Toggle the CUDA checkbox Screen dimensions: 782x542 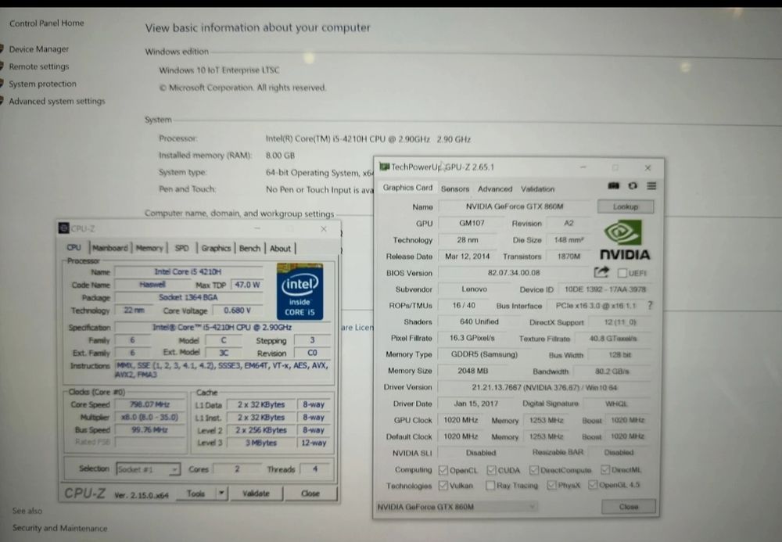click(x=491, y=470)
